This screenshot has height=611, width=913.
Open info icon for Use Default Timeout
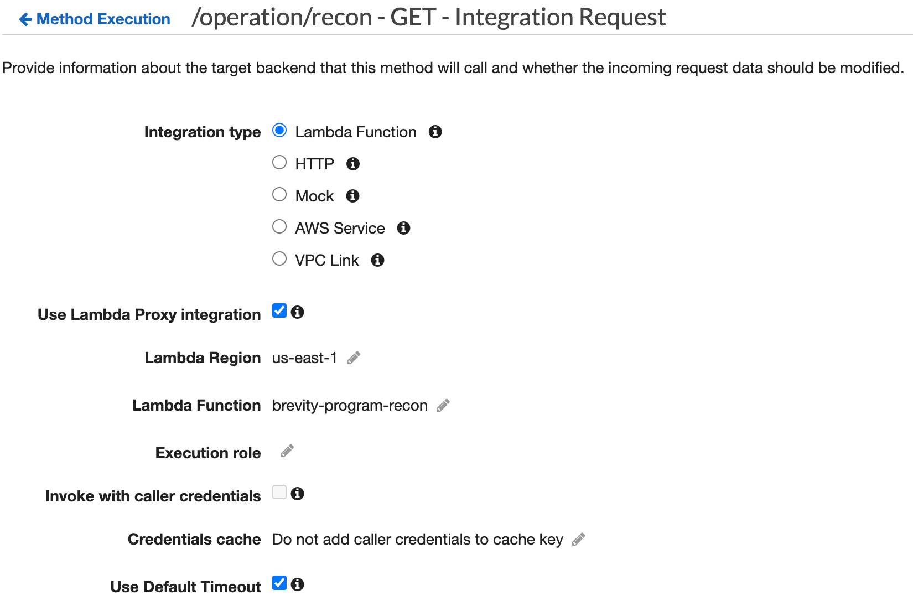[x=298, y=584]
